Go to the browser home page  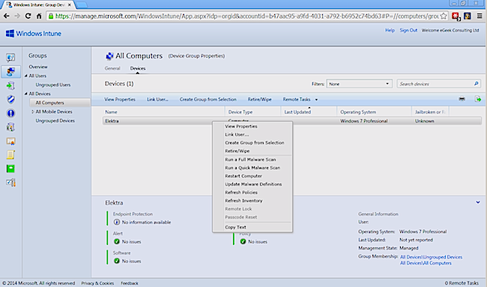pos(39,16)
